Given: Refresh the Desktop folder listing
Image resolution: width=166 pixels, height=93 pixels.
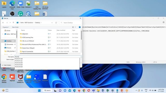Looking at the screenshot, I should [56, 23].
